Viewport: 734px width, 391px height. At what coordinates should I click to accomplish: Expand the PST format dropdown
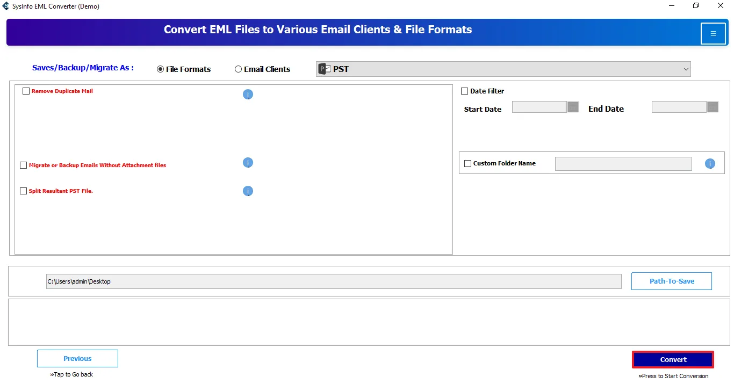coord(686,69)
